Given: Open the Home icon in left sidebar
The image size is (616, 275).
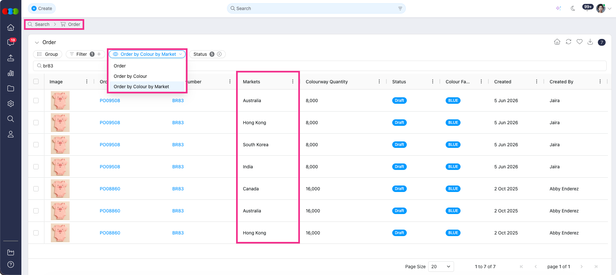Looking at the screenshot, I should coord(11,28).
